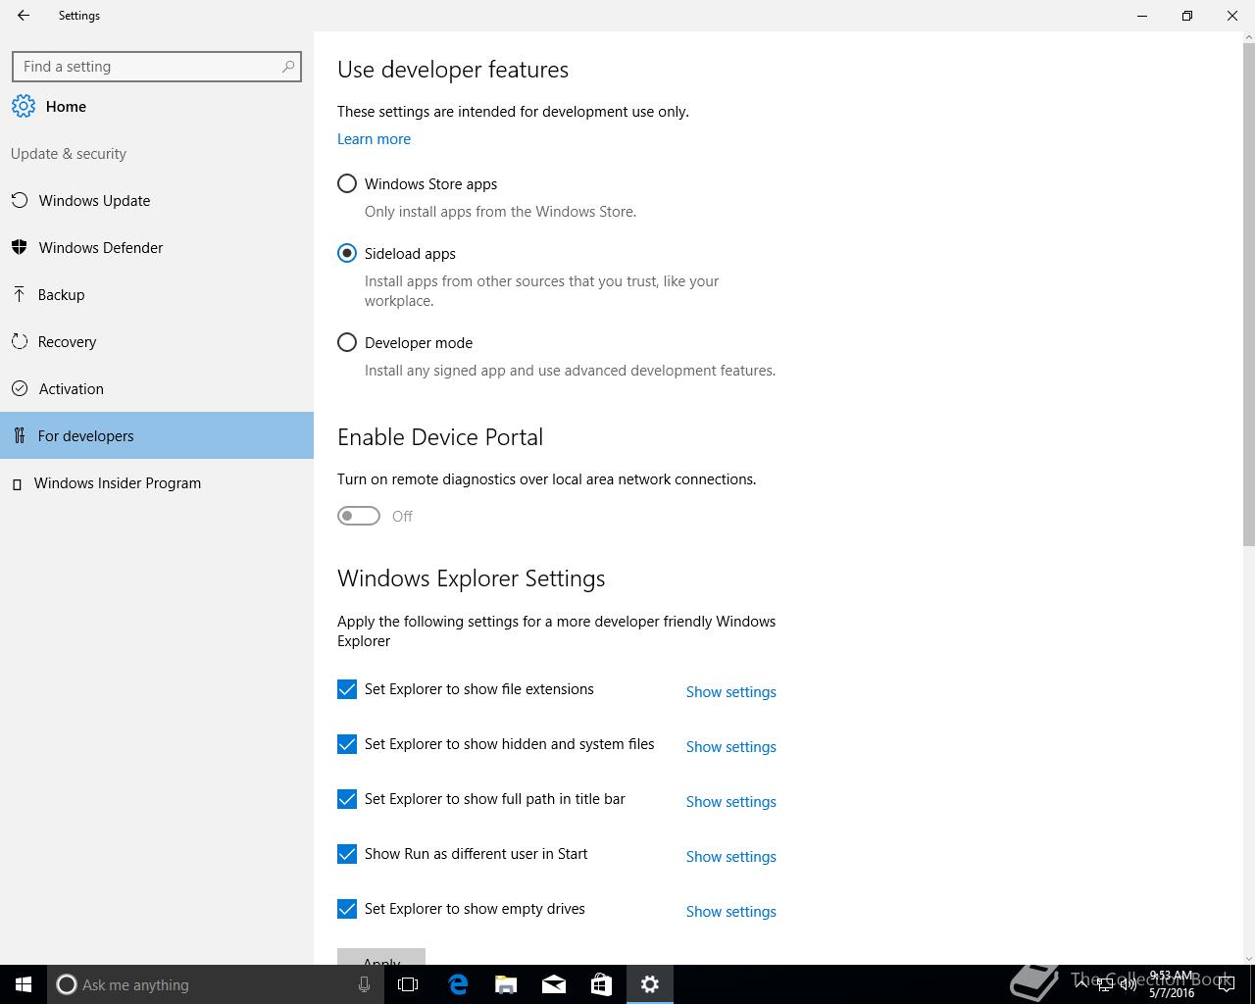Viewport: 1255px width, 1004px height.
Task: Click the Activation checkmark circle icon
Action: coord(19,388)
